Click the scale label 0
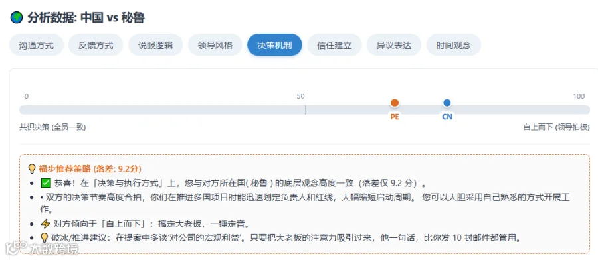 click(27, 96)
